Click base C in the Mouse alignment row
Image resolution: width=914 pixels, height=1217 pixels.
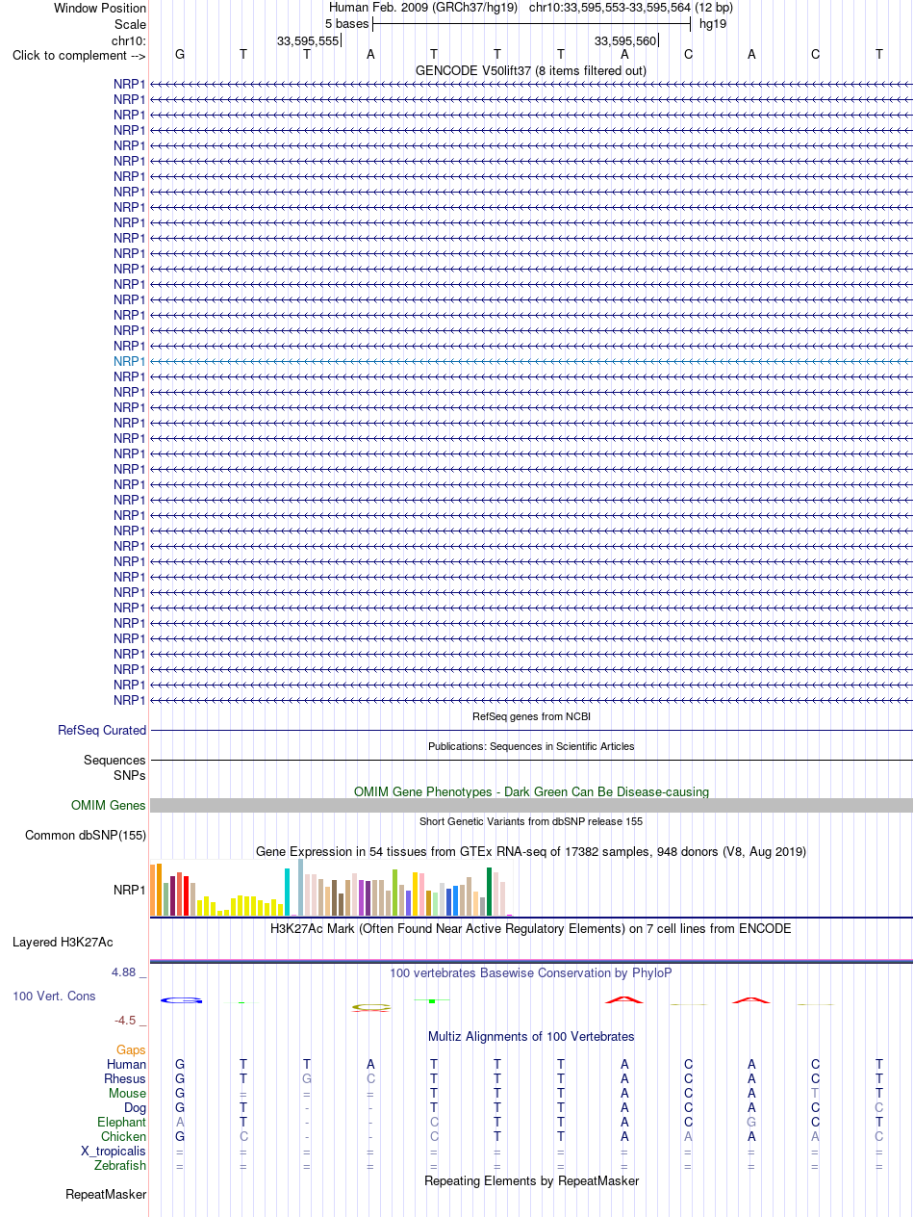click(x=689, y=1094)
